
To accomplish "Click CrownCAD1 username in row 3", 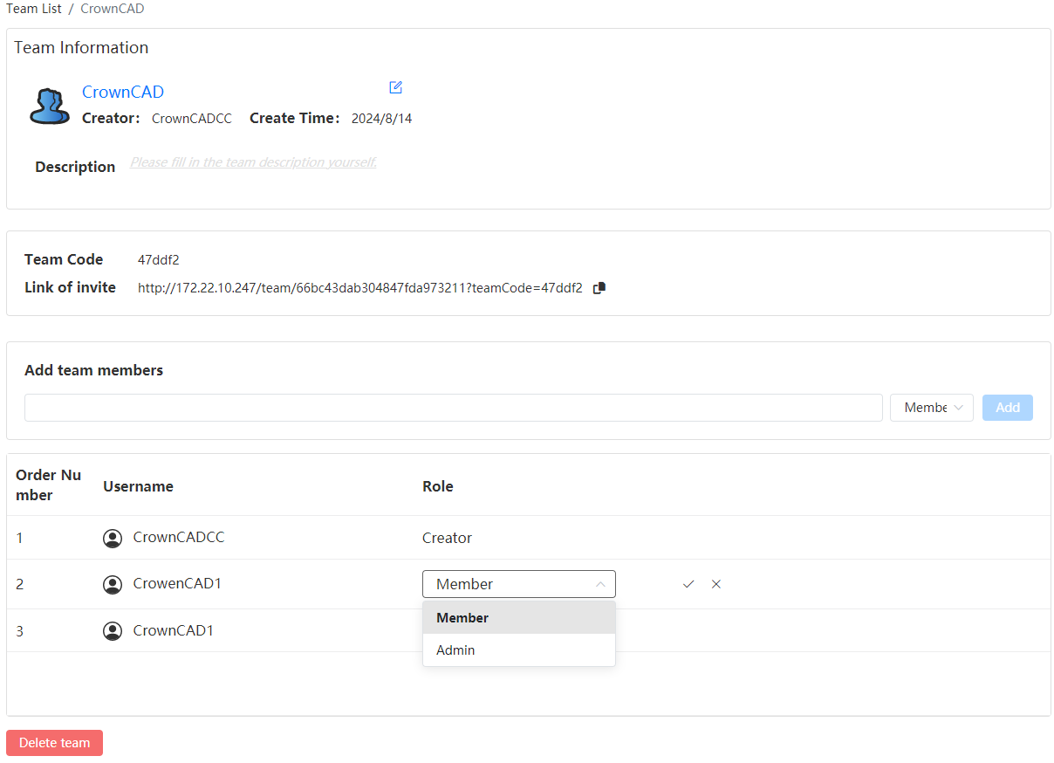I will (x=174, y=630).
